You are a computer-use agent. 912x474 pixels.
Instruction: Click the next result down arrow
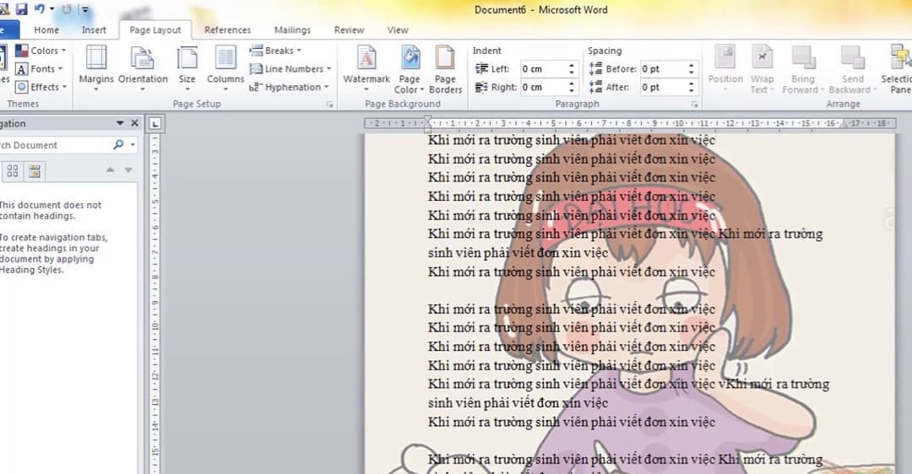(x=128, y=170)
